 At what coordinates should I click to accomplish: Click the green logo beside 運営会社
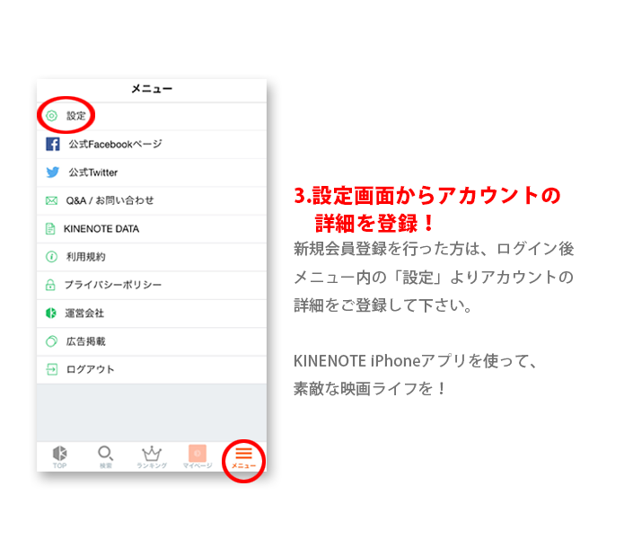pyautogui.click(x=51, y=314)
